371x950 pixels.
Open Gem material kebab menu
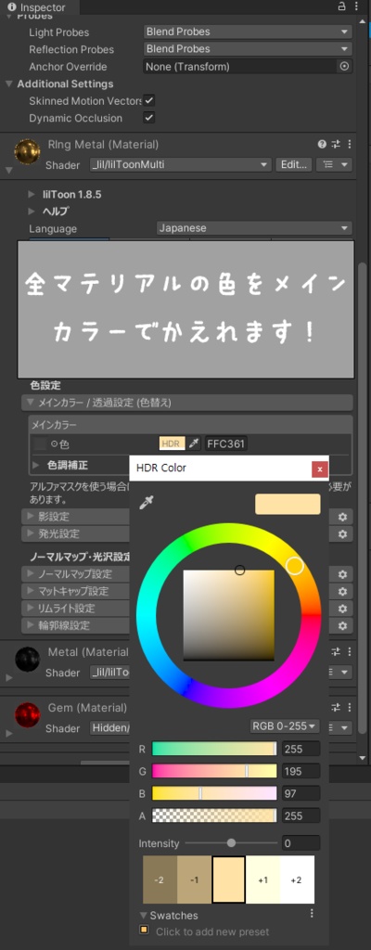click(349, 708)
